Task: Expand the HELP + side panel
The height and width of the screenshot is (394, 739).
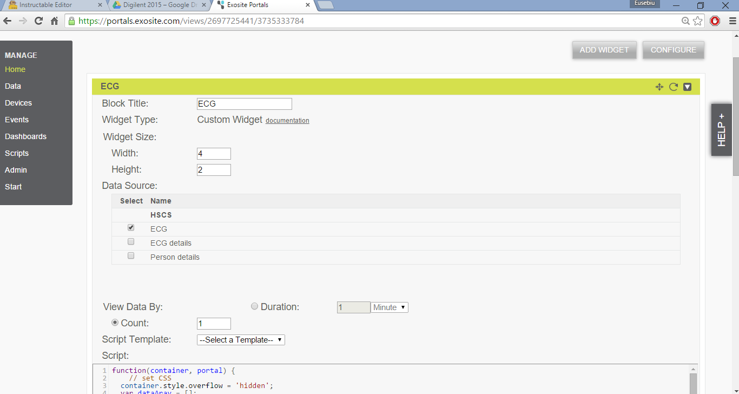Action: 722,130
